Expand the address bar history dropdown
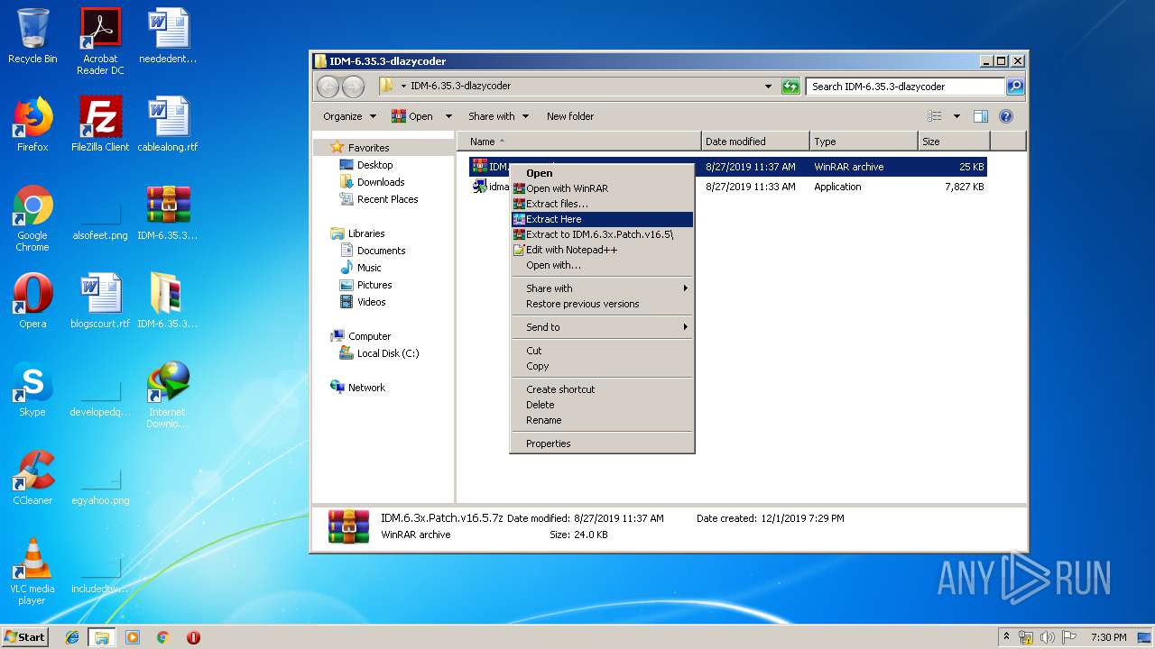Screen dimensions: 1155x649 click(768, 87)
